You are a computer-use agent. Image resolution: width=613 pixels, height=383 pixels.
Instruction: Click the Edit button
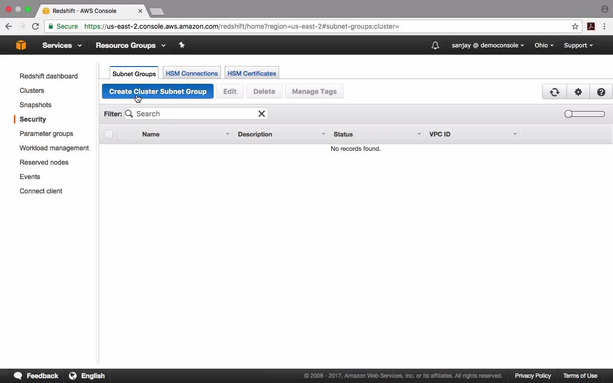tap(230, 91)
